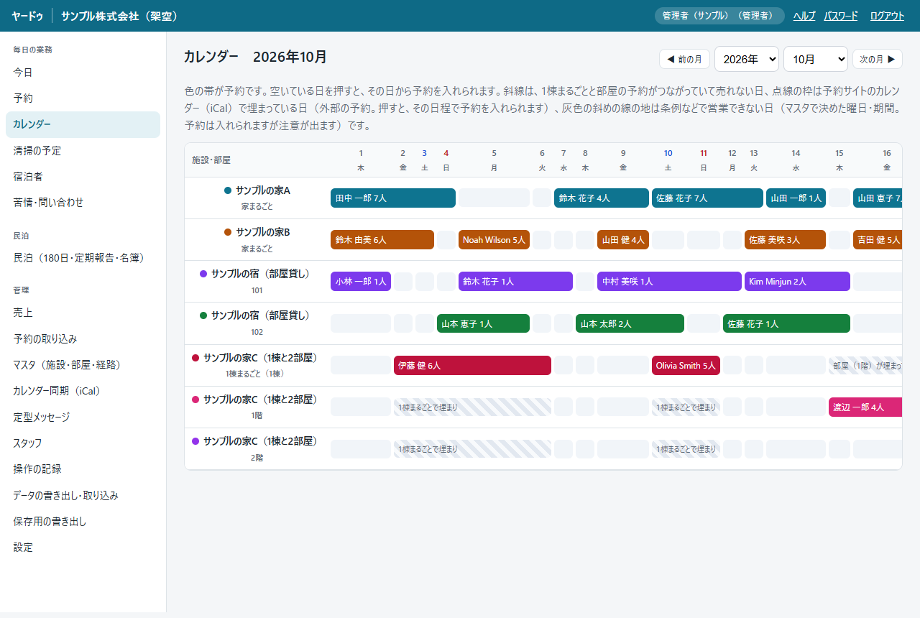Viewport: 920px width, 618px height.
Task: Open Kim Minjun 2人 reservation bar
Action: point(797,281)
